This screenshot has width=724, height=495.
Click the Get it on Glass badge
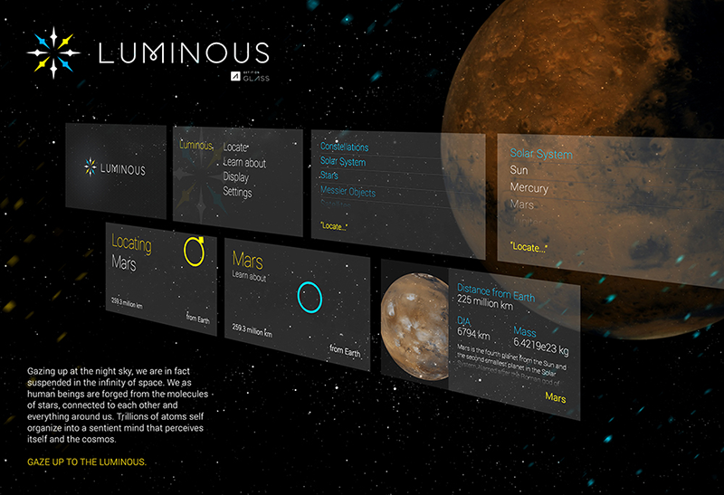pos(250,77)
